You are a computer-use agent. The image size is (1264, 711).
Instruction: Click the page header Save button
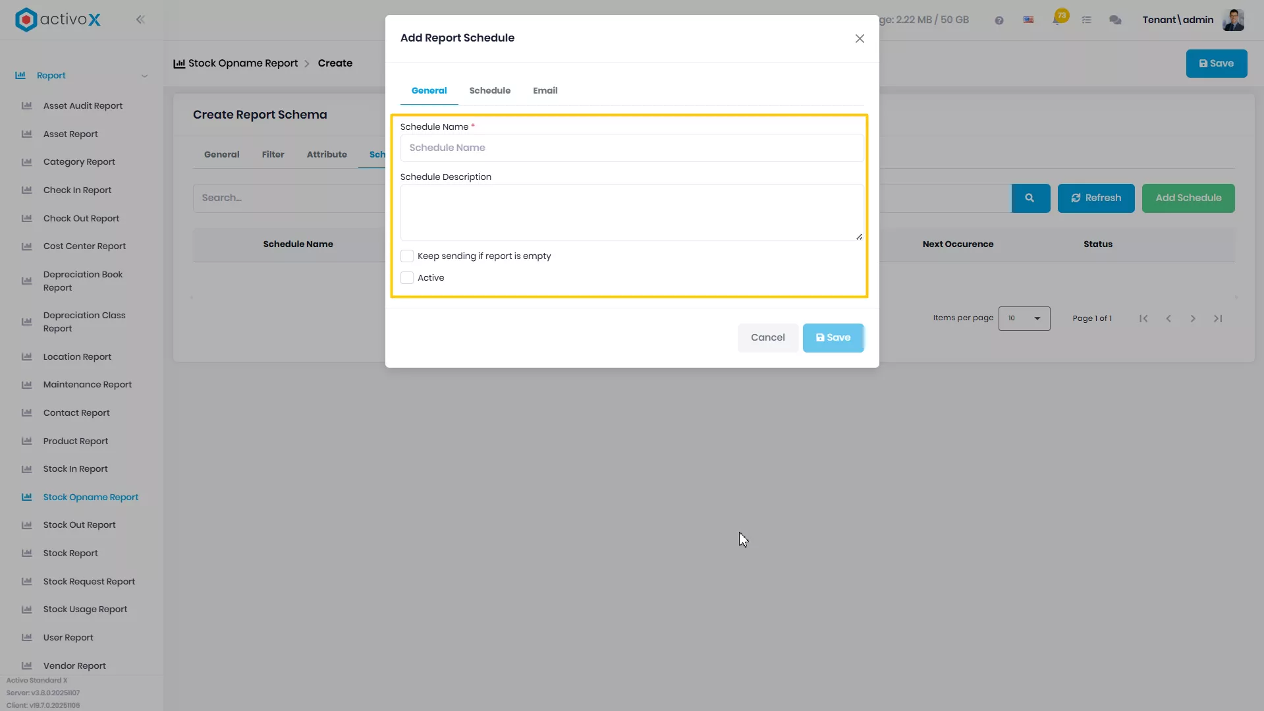(1216, 63)
